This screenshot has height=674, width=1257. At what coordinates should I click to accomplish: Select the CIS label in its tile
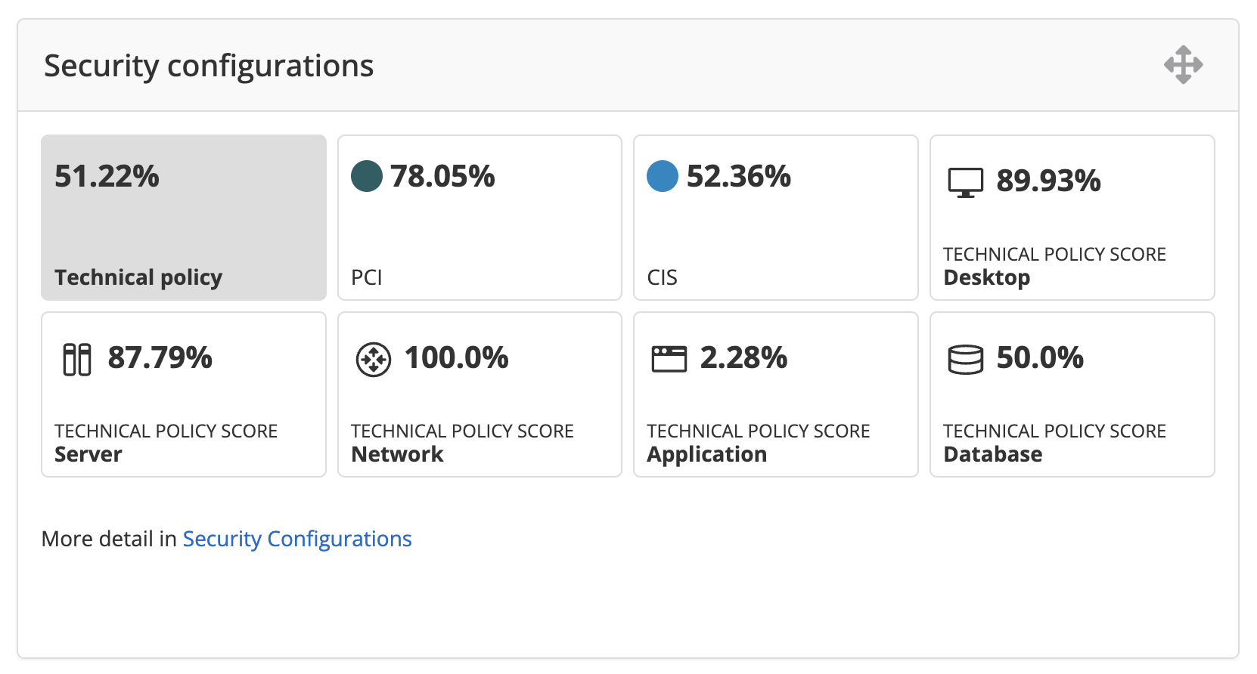click(663, 277)
